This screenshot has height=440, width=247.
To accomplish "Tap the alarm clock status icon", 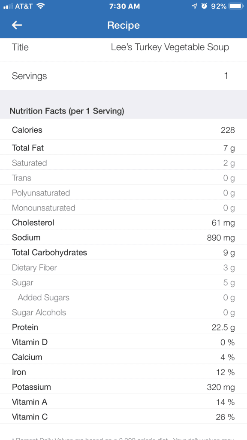I will point(204,6).
